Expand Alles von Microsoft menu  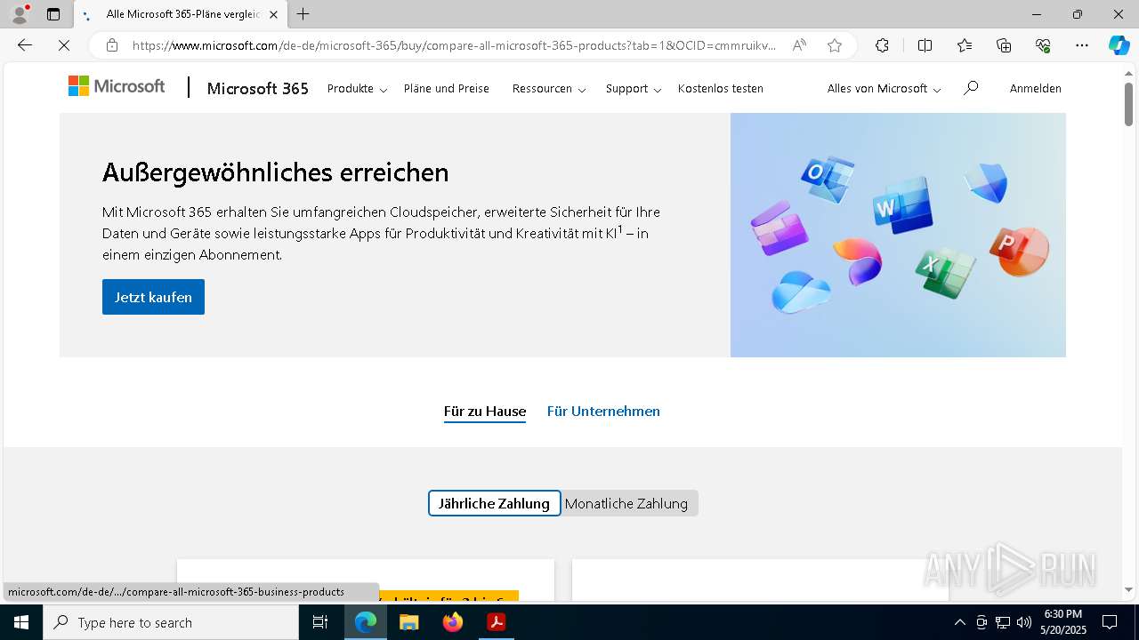(884, 89)
